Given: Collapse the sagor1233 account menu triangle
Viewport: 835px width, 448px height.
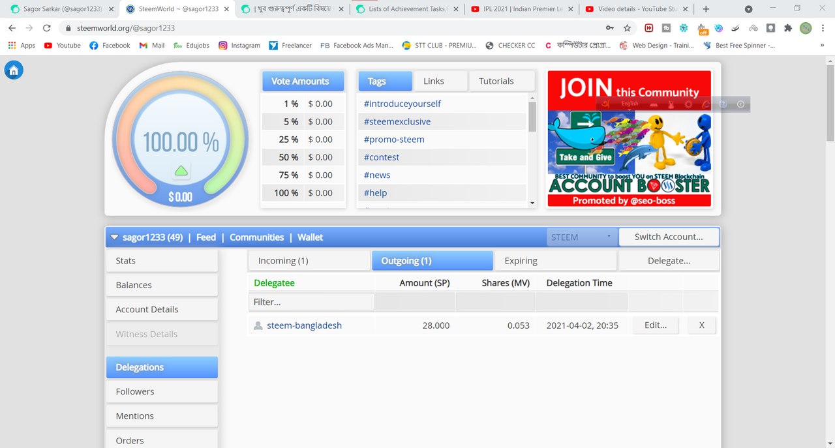Looking at the screenshot, I should [x=114, y=237].
